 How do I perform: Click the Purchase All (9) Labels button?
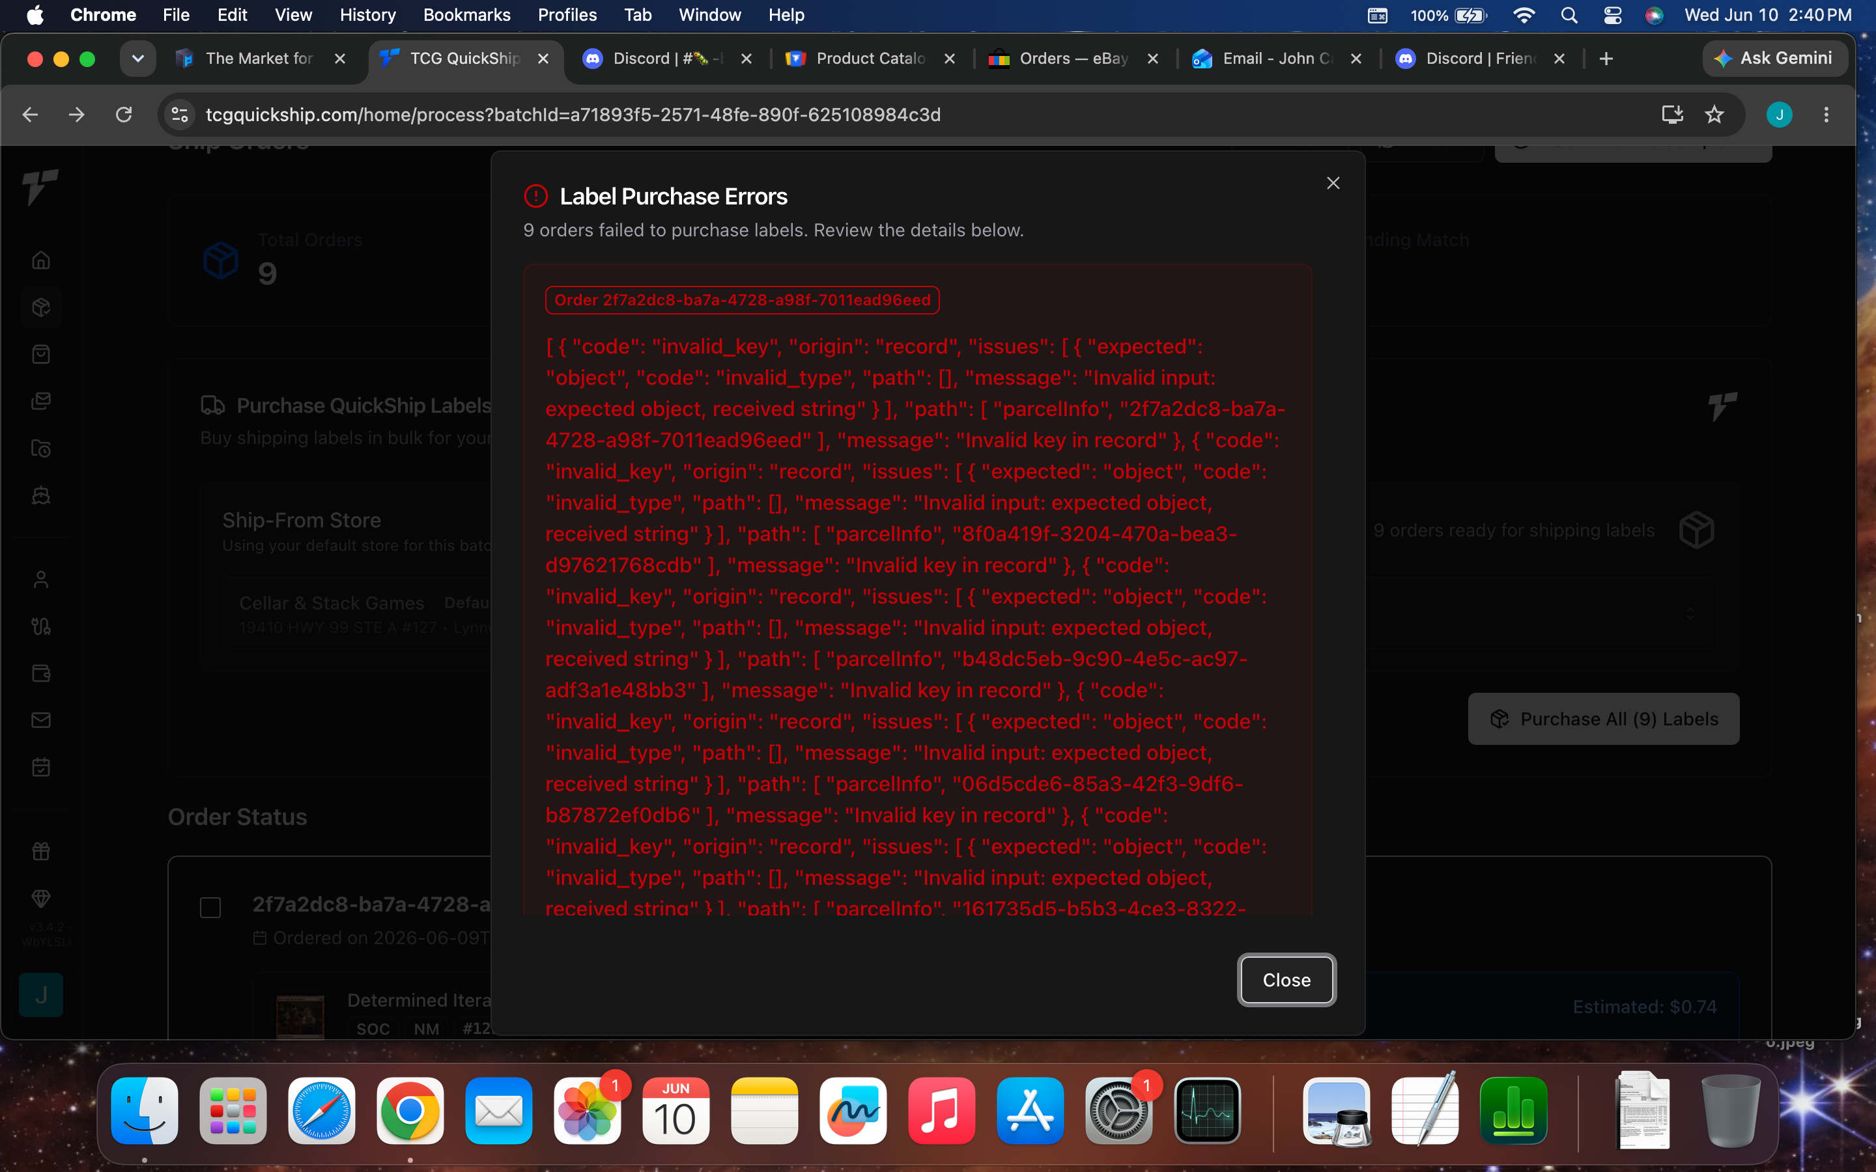pos(1603,719)
